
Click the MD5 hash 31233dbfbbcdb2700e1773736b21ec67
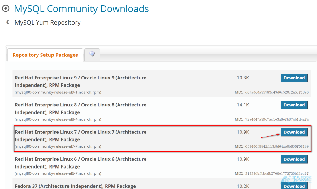[277, 173]
